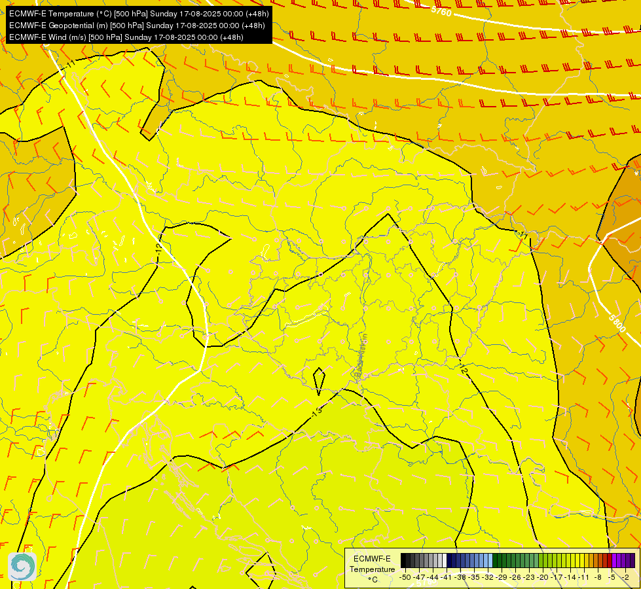Click the -23 legend scale label
Image resolution: width=641 pixels, height=589 pixels.
(x=530, y=577)
